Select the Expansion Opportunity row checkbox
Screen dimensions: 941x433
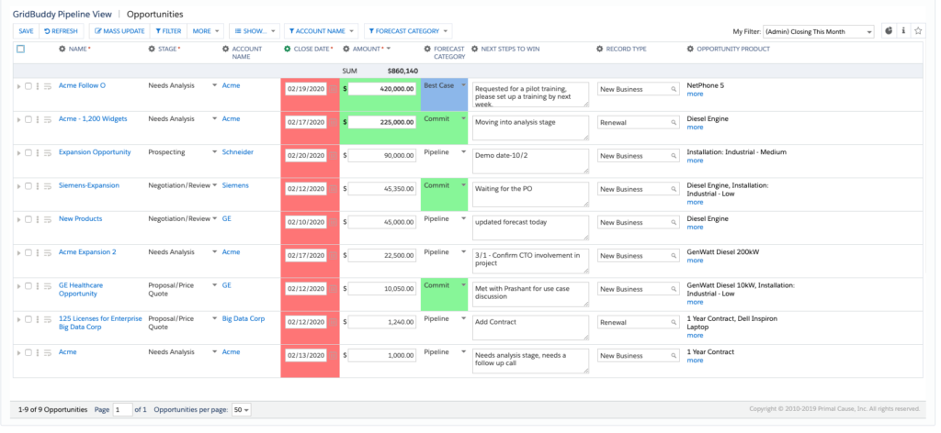pos(28,152)
